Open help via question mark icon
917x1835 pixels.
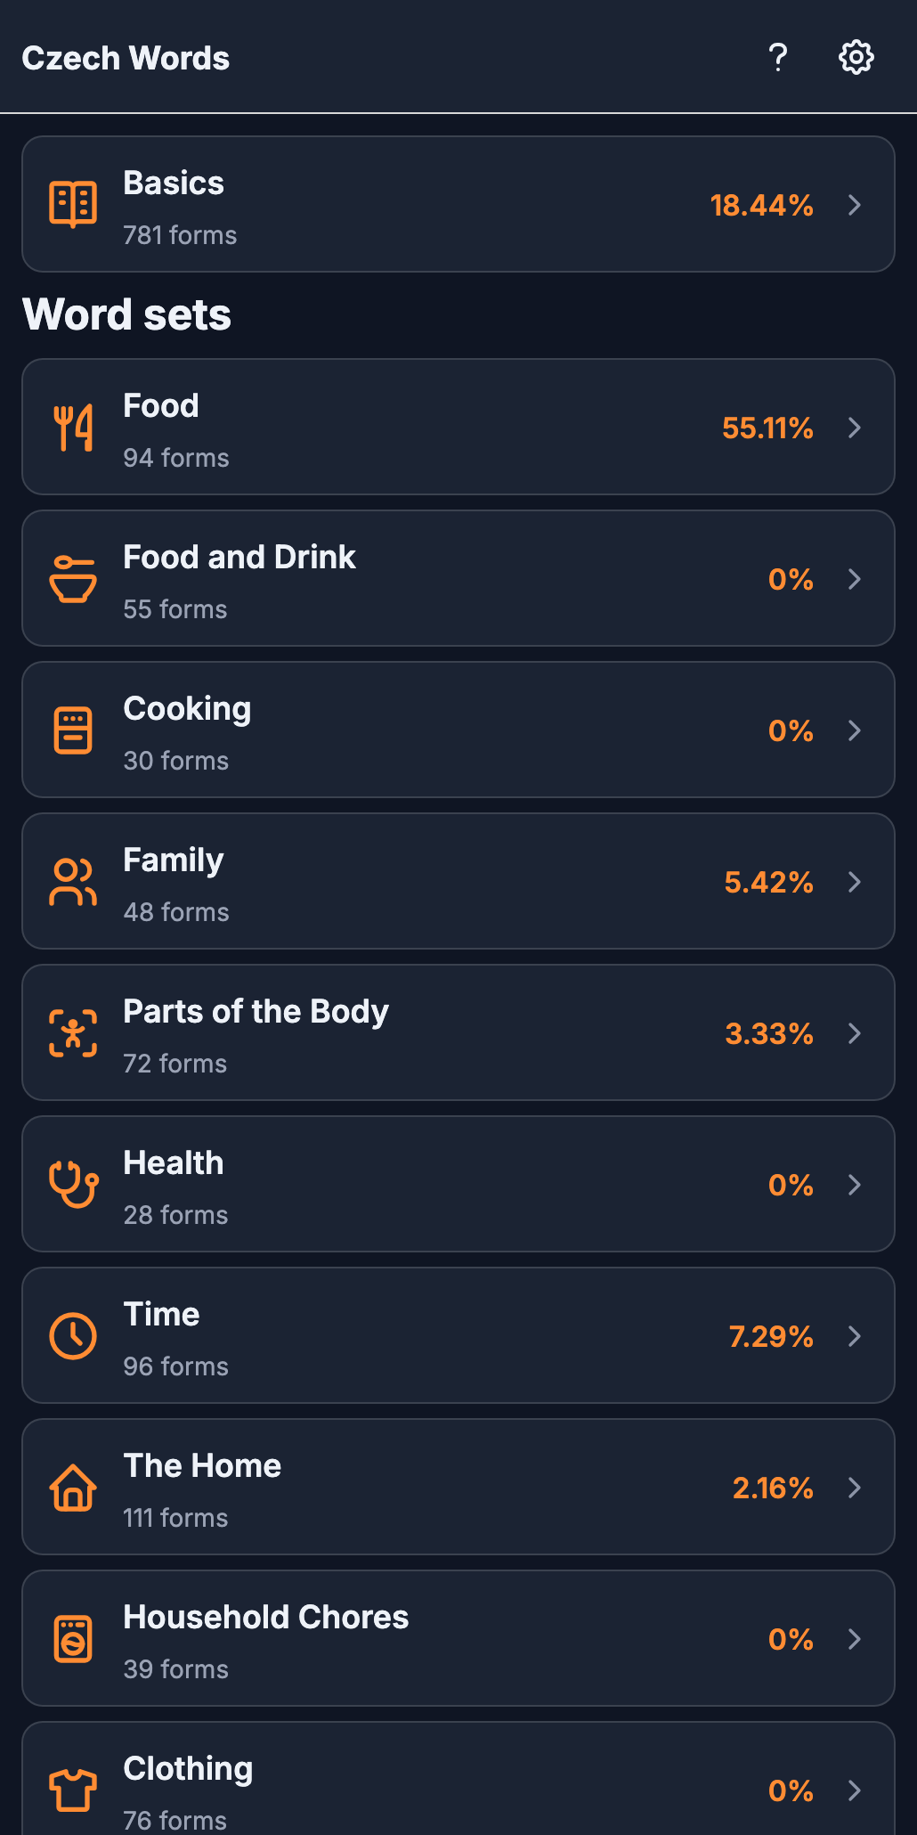[x=778, y=58]
